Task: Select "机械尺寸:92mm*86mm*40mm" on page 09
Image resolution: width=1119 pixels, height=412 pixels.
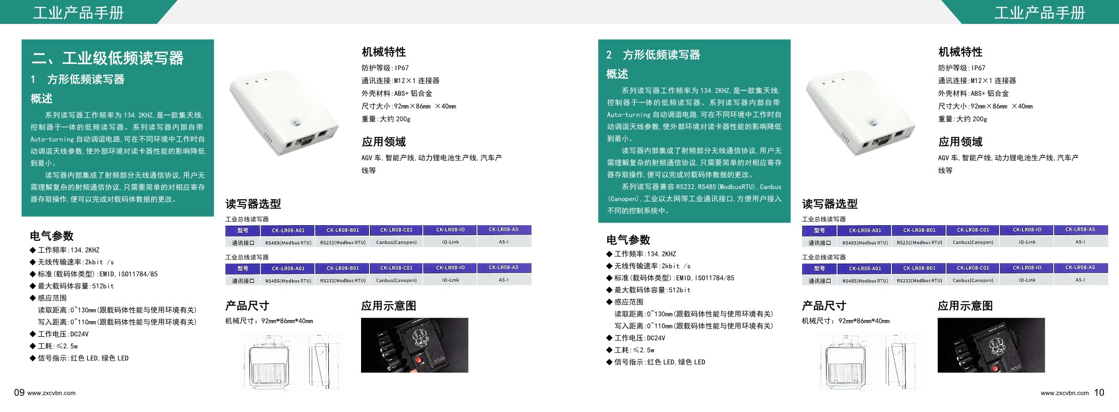Action: (x=269, y=321)
